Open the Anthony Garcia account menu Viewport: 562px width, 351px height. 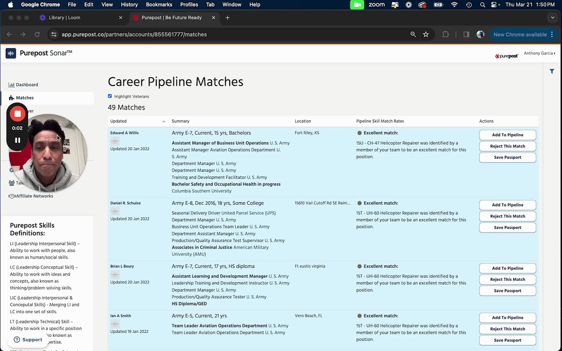[539, 54]
